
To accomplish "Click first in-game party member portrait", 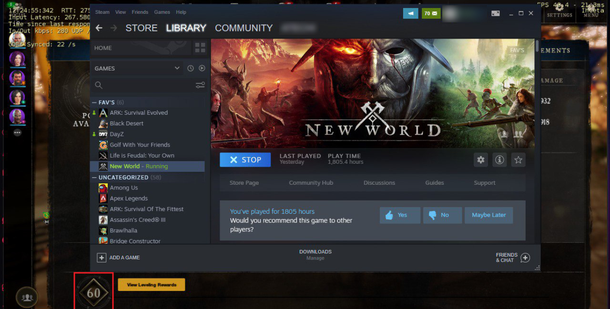I will pos(17,40).
